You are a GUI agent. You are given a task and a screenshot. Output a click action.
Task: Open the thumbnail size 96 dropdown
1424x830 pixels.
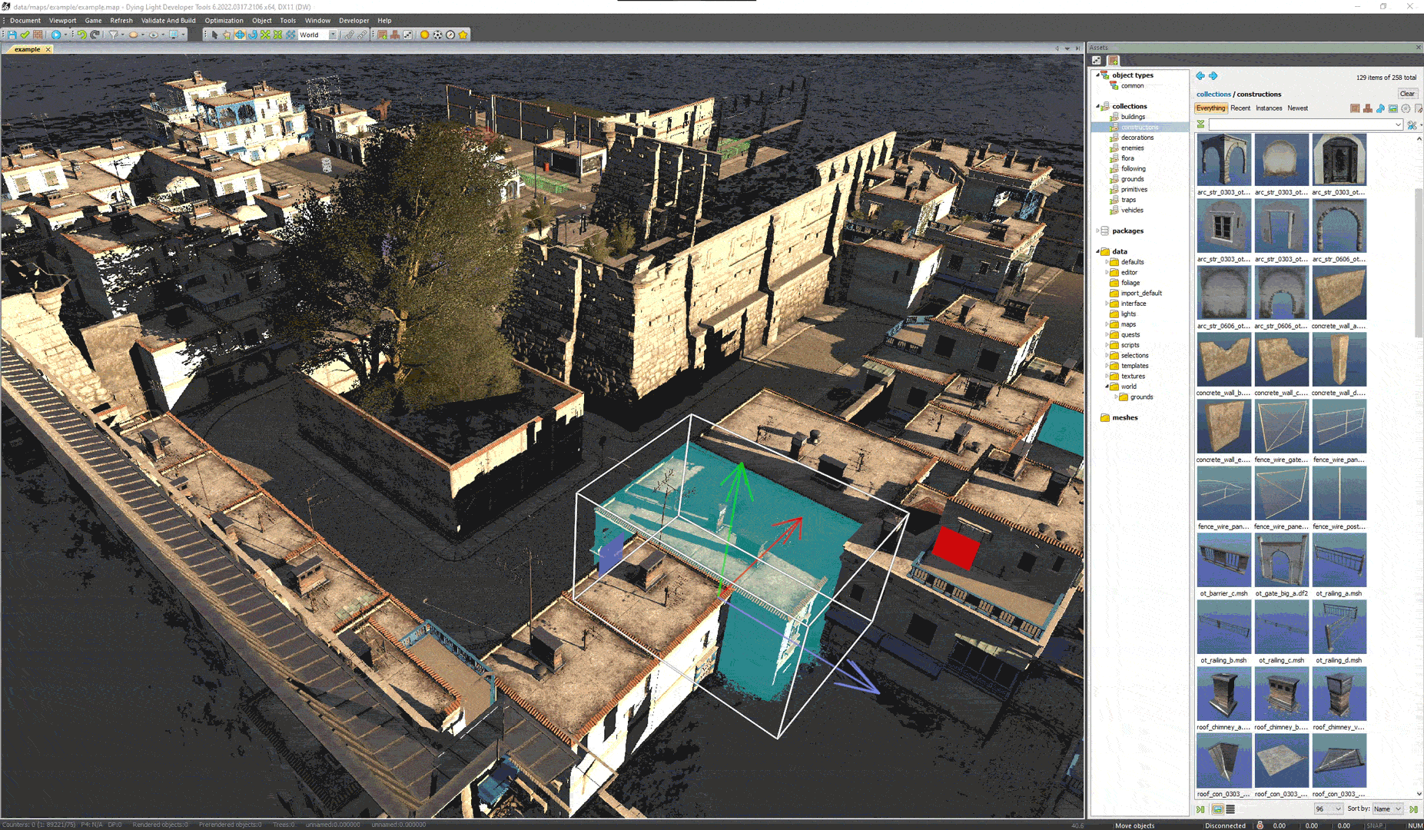point(1329,809)
